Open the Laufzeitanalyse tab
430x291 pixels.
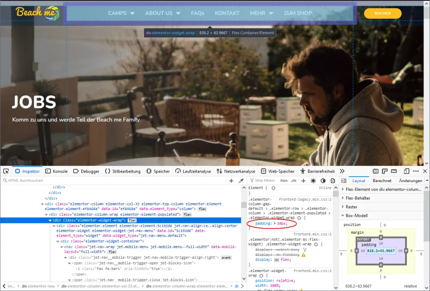point(193,171)
